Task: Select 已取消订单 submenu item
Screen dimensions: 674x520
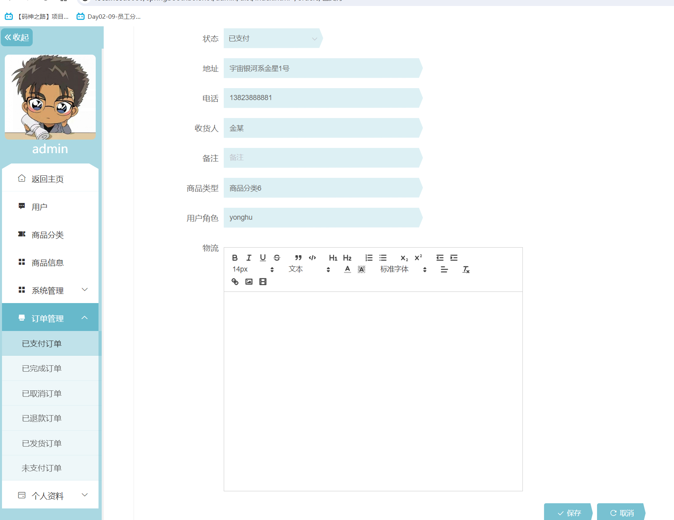Action: coord(50,393)
